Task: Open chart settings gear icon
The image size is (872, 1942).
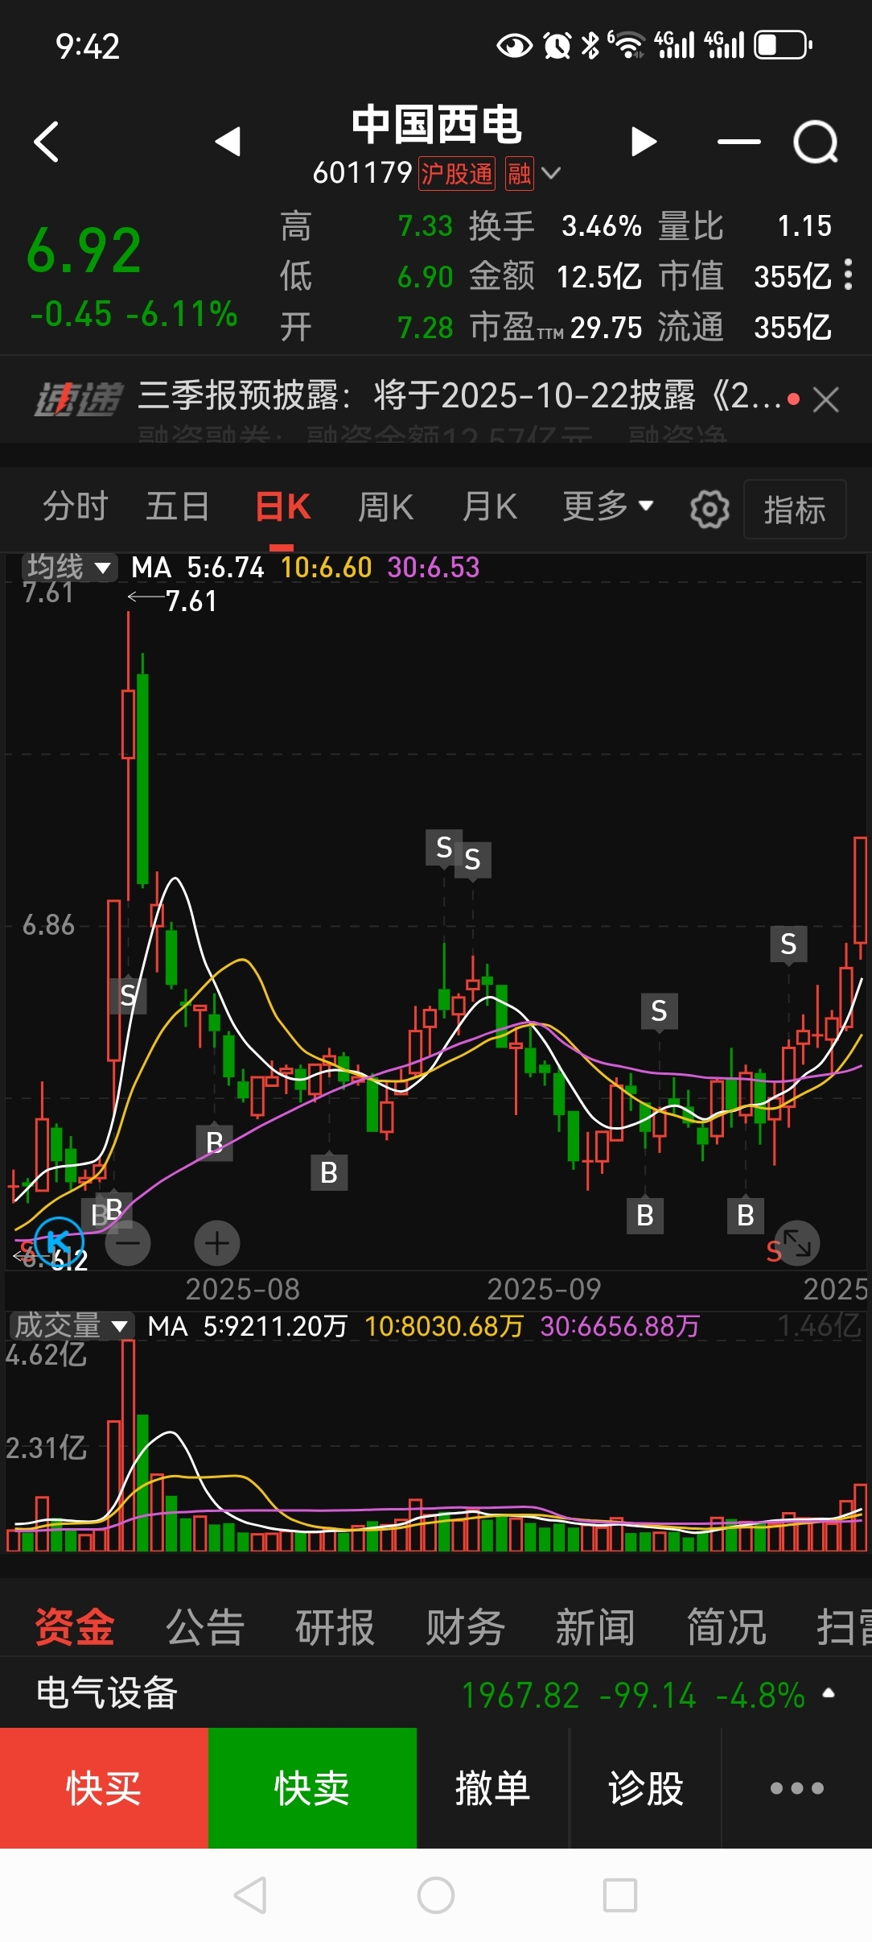Action: (710, 509)
